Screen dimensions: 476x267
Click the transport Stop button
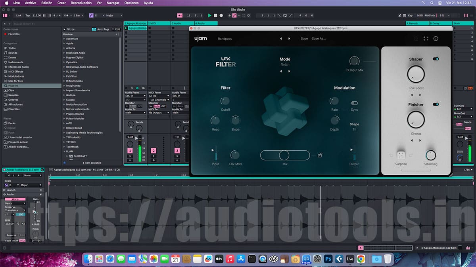215,15
